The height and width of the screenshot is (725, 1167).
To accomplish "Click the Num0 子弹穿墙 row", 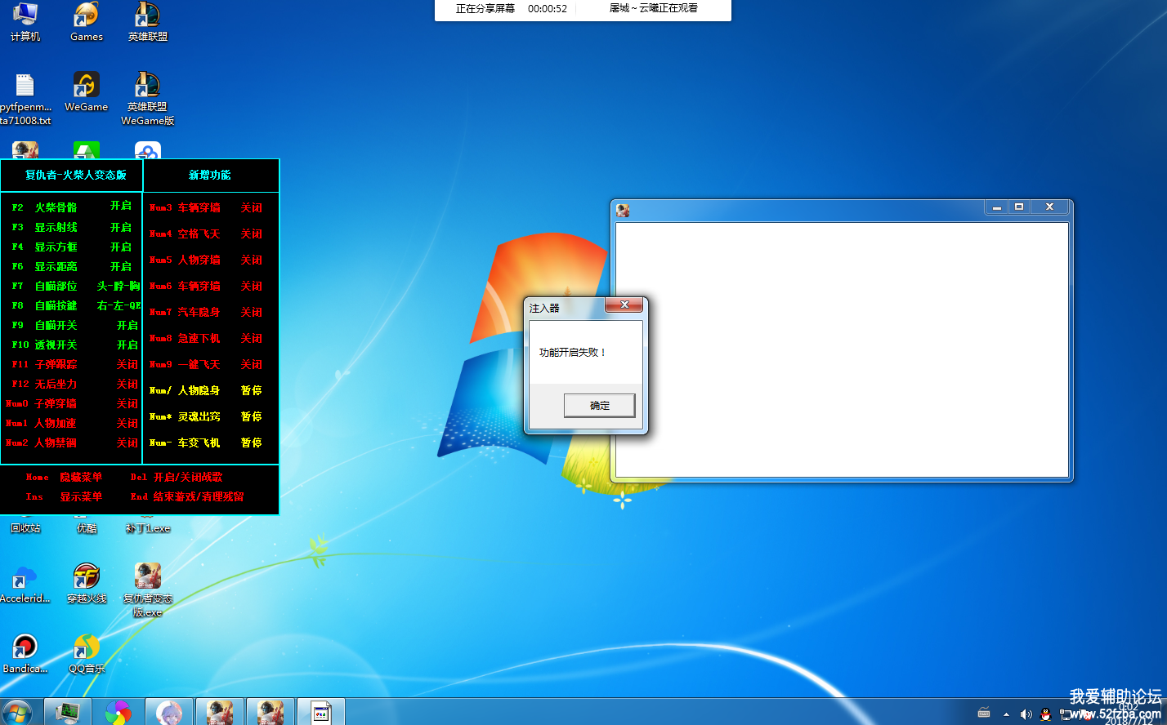I will coord(71,403).
